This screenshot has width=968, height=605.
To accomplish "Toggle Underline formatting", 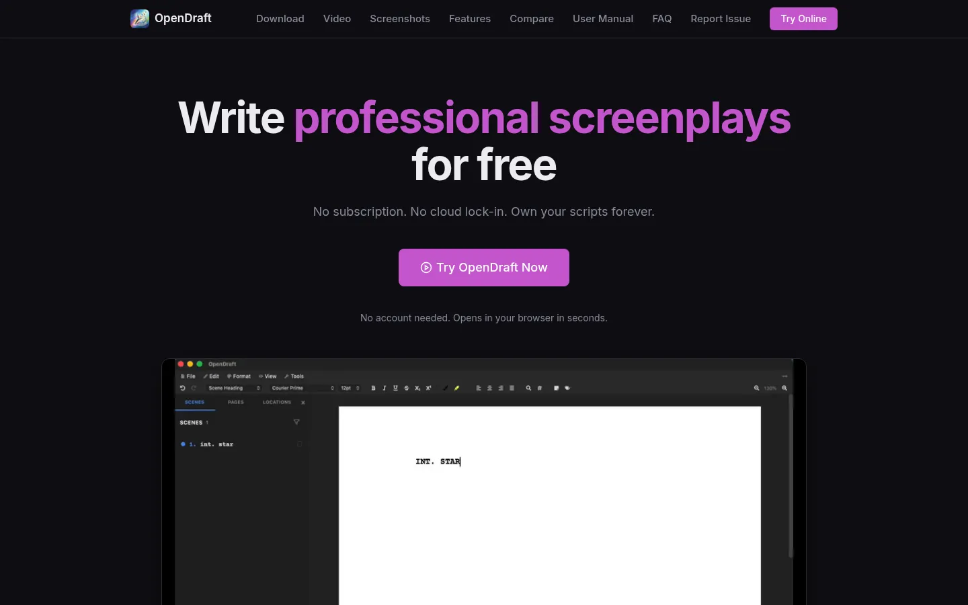I will (395, 388).
